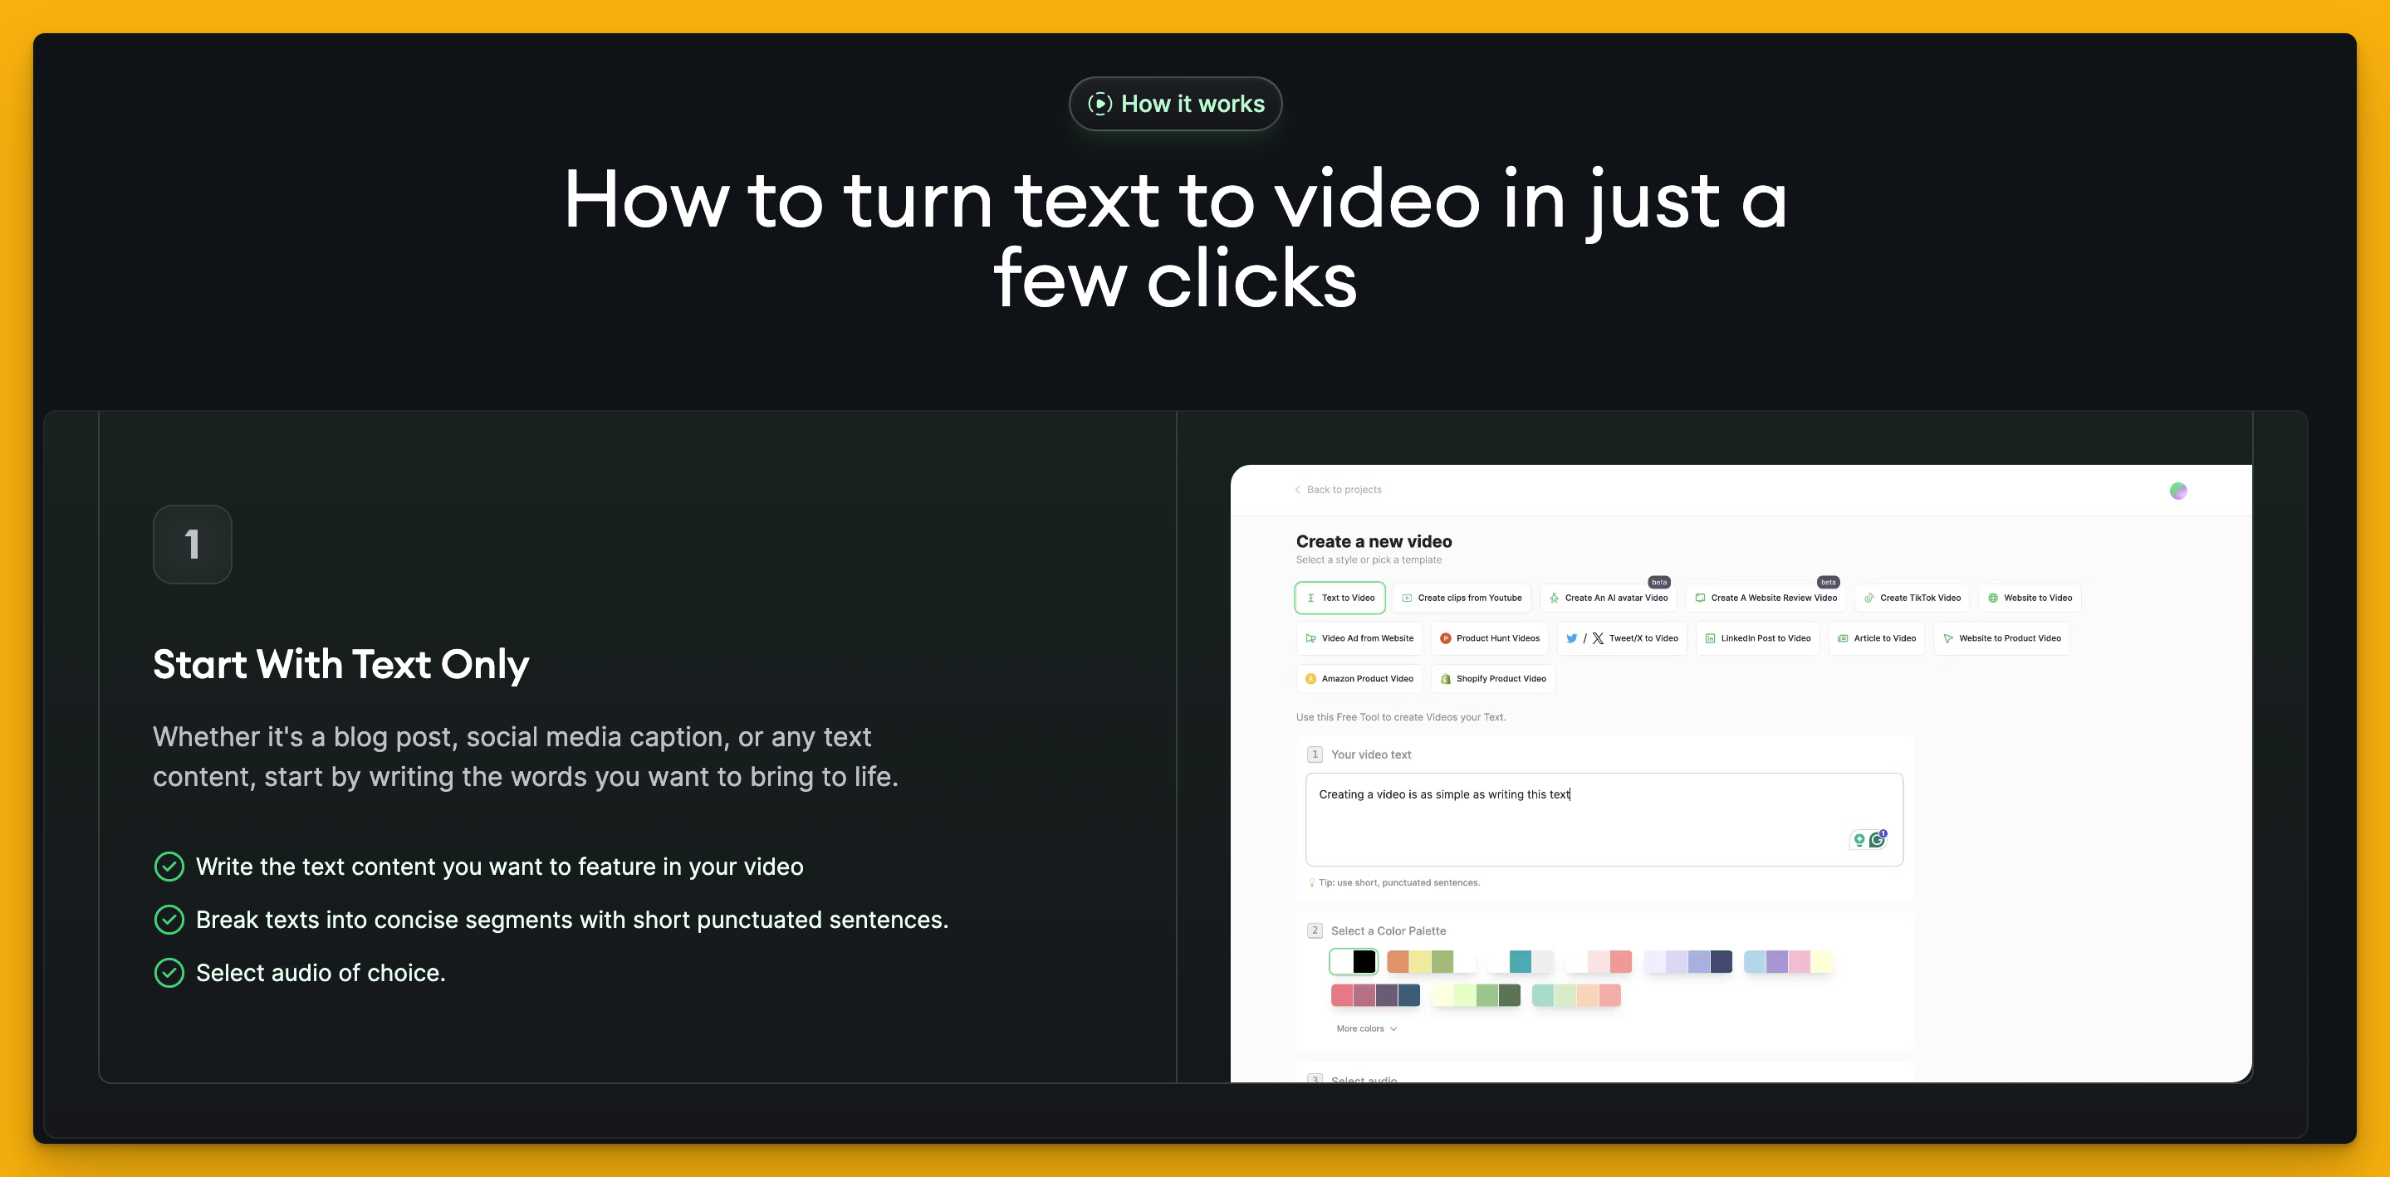Select the Text to Video template icon

pyautogui.click(x=1312, y=598)
